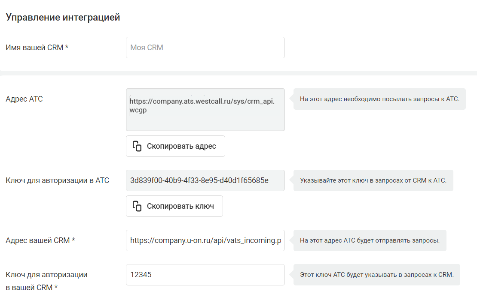Click the АТС authorization key field

205,180
